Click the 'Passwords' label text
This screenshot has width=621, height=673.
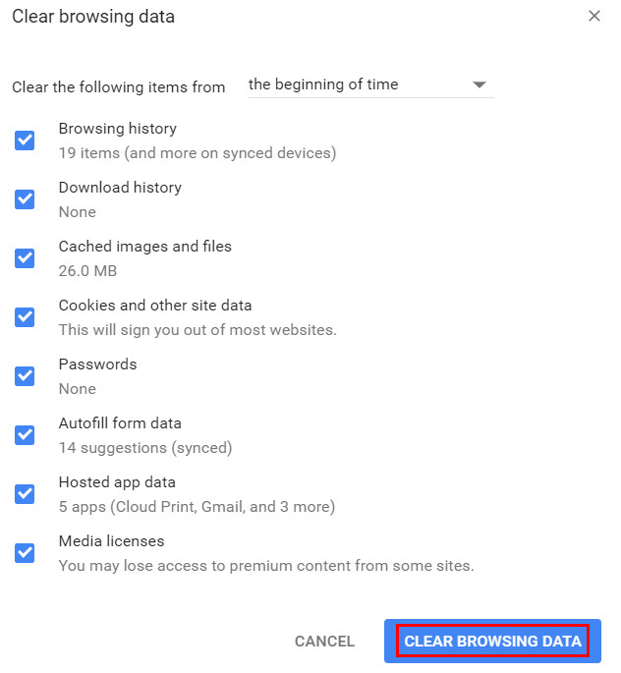[98, 364]
